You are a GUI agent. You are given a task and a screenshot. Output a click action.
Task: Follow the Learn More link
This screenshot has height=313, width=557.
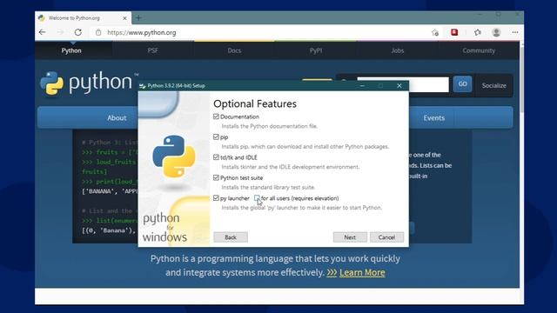362,272
